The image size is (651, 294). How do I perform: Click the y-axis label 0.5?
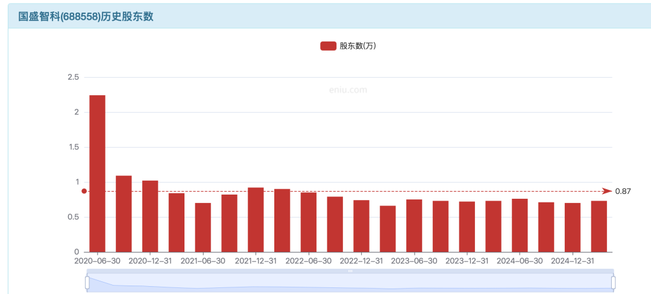click(74, 217)
